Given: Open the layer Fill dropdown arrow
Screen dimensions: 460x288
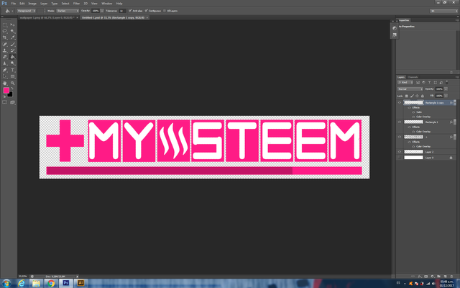Looking at the screenshot, I should point(446,96).
